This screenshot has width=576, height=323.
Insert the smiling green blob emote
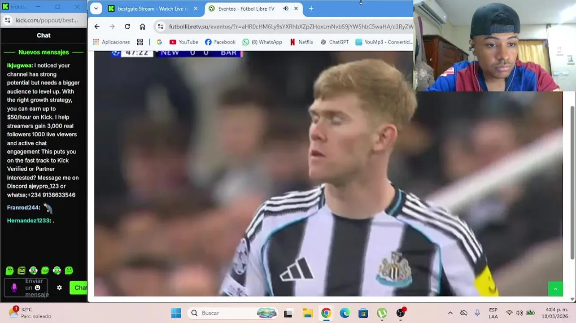pyautogui.click(x=69, y=271)
